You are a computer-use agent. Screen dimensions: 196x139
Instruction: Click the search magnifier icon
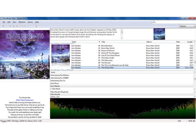pos(154,22)
